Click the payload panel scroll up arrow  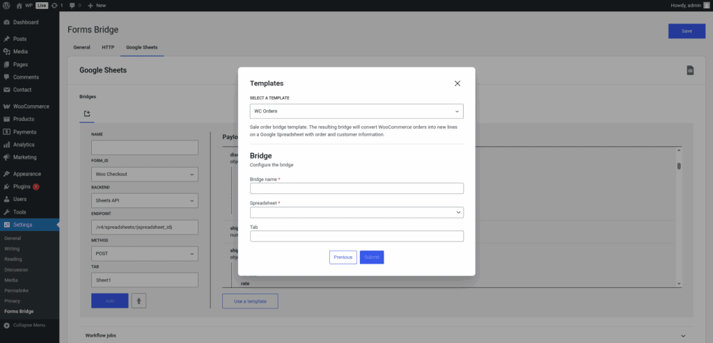click(679, 150)
